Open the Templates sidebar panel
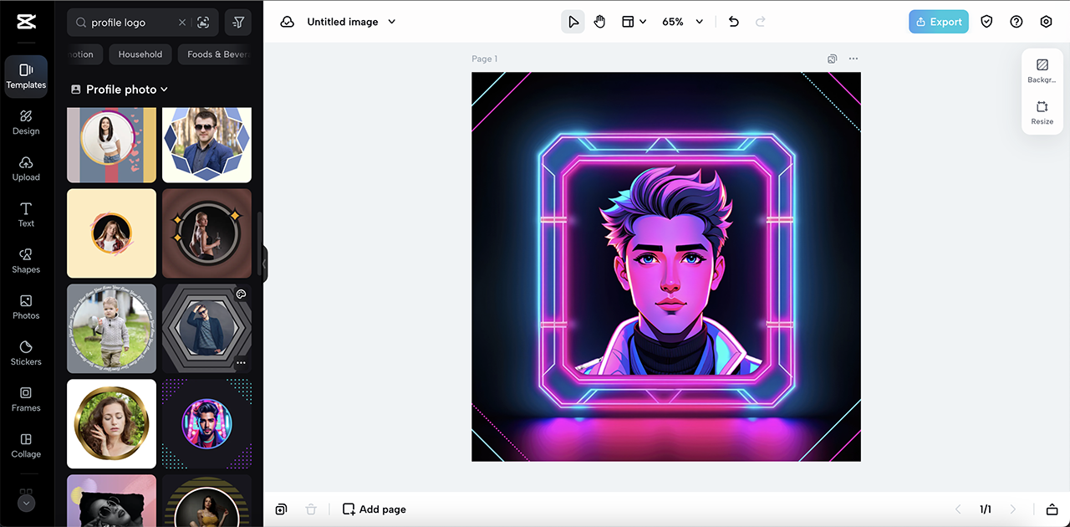1070x527 pixels. click(x=26, y=76)
